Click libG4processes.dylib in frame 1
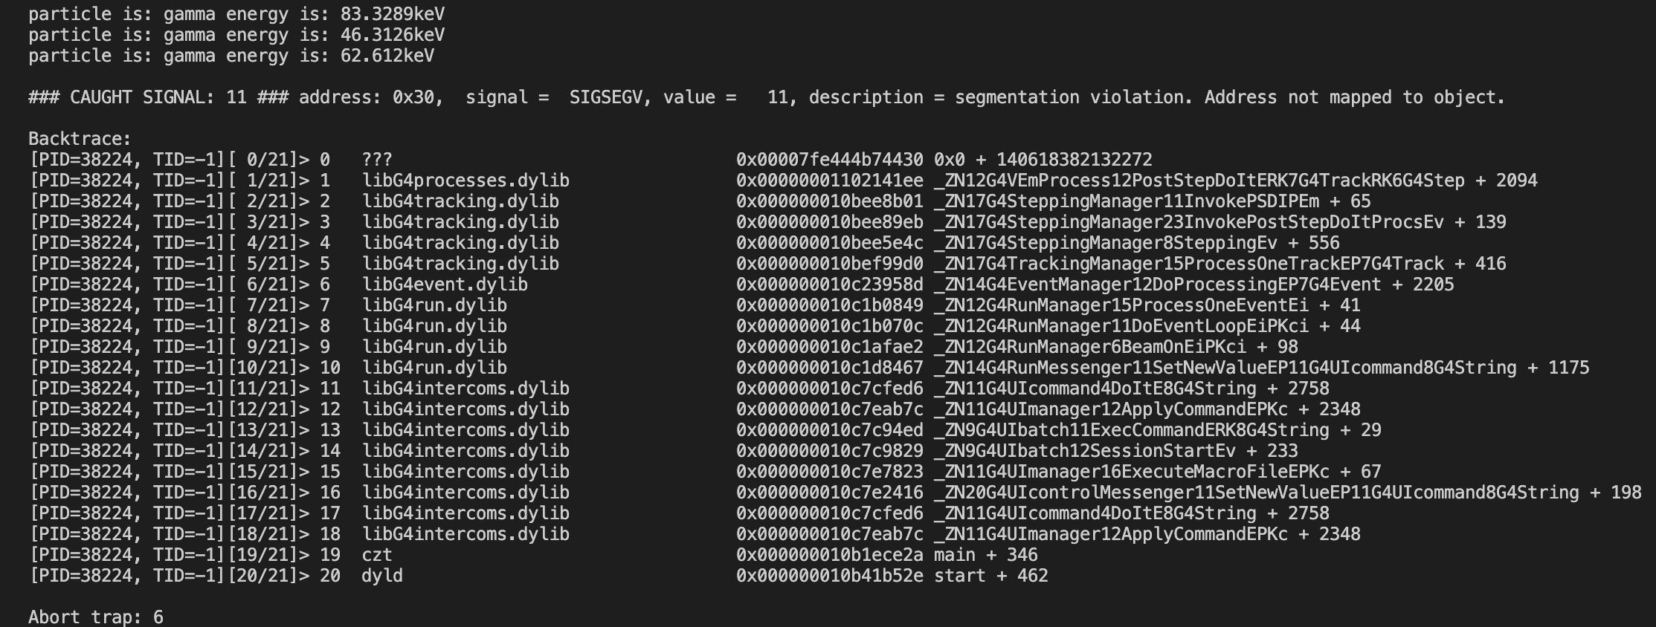This screenshot has width=1656, height=627. pyautogui.click(x=465, y=181)
